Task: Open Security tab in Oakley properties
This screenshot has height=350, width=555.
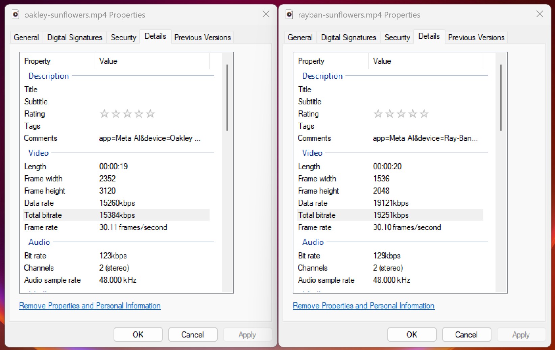Action: (123, 37)
